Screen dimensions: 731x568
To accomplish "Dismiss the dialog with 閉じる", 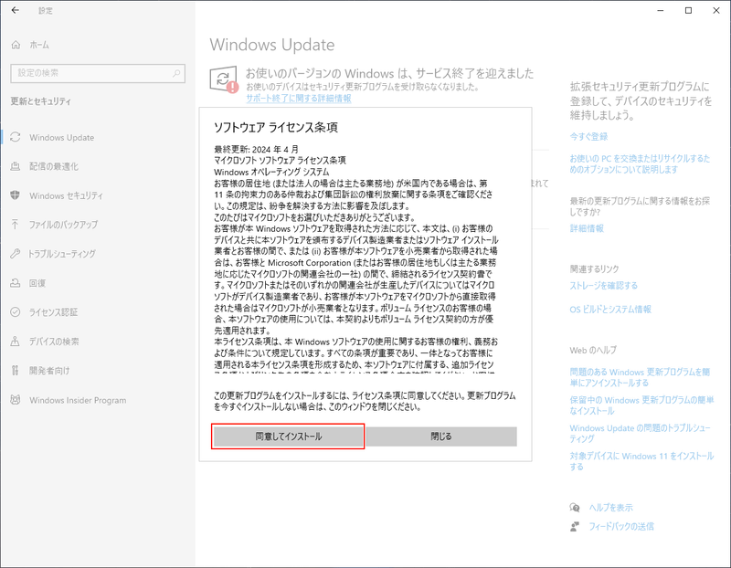I will tap(442, 437).
